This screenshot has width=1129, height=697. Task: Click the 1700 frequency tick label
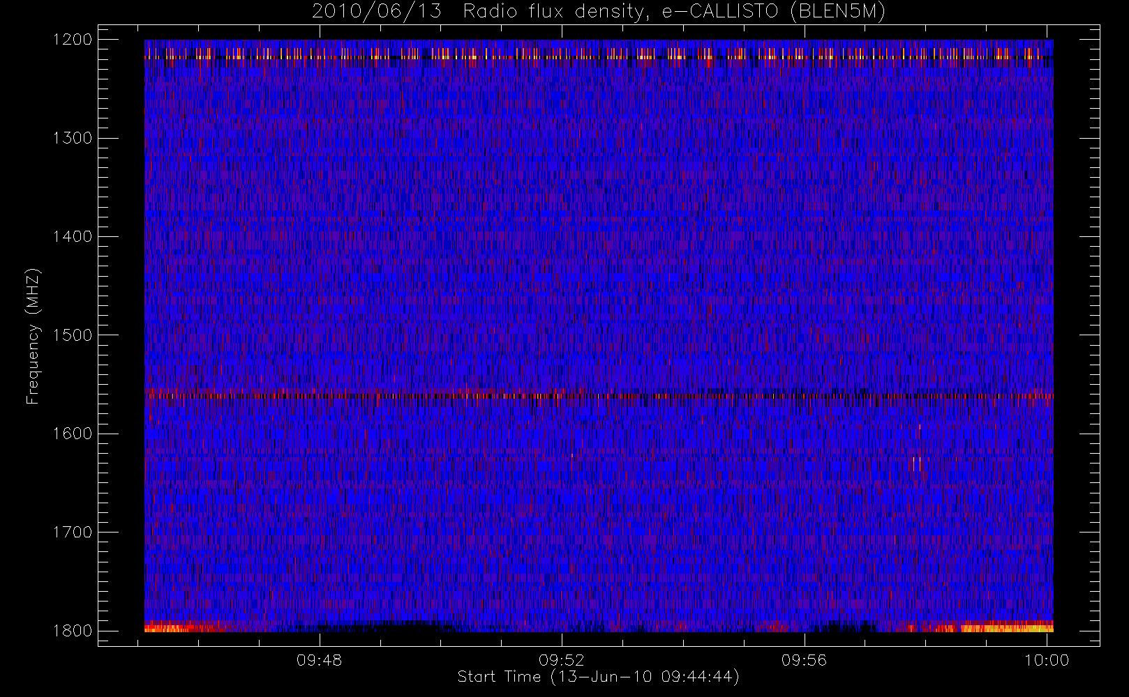(x=73, y=533)
